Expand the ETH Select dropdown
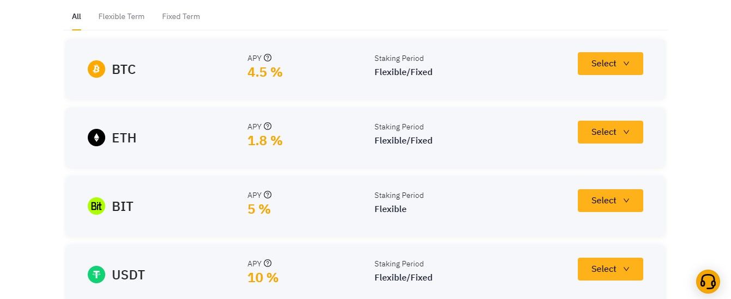 point(610,132)
